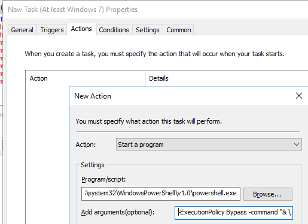Viewport: 308px width, 224px height.
Task: Click in the Program/script path field
Action: coord(161,194)
